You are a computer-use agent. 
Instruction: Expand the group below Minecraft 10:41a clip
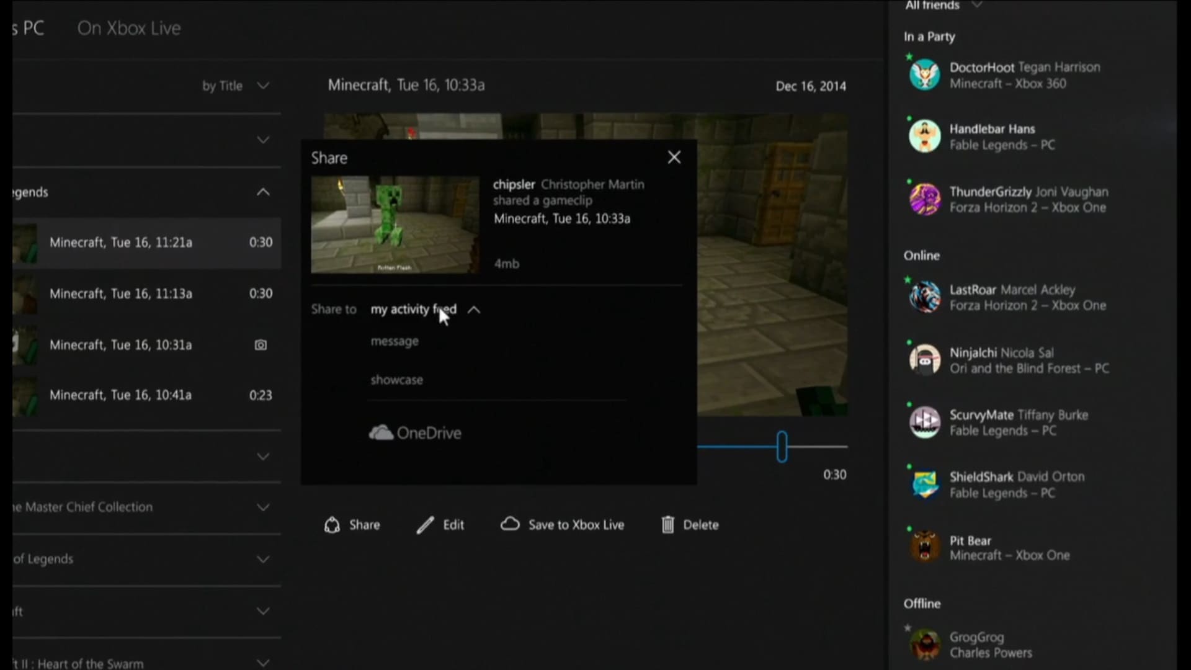263,457
